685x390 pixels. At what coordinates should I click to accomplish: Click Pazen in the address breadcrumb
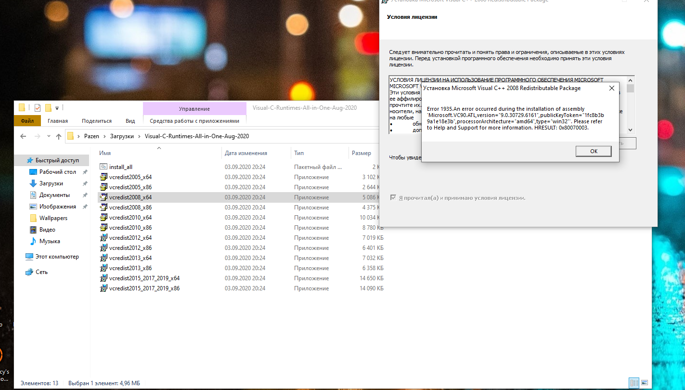point(91,136)
